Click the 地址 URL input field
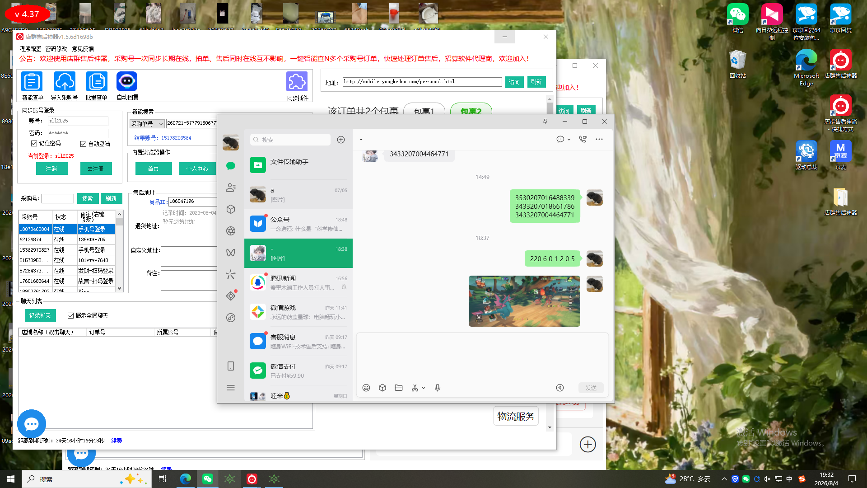 pyautogui.click(x=422, y=82)
